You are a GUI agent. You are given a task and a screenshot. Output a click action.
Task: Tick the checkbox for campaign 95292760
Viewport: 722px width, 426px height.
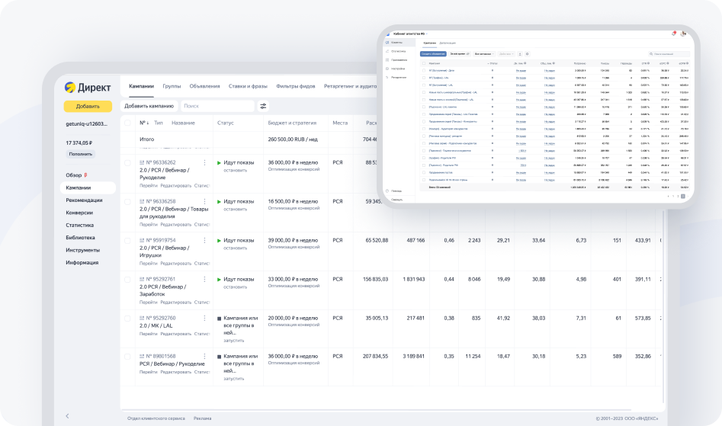point(127,319)
